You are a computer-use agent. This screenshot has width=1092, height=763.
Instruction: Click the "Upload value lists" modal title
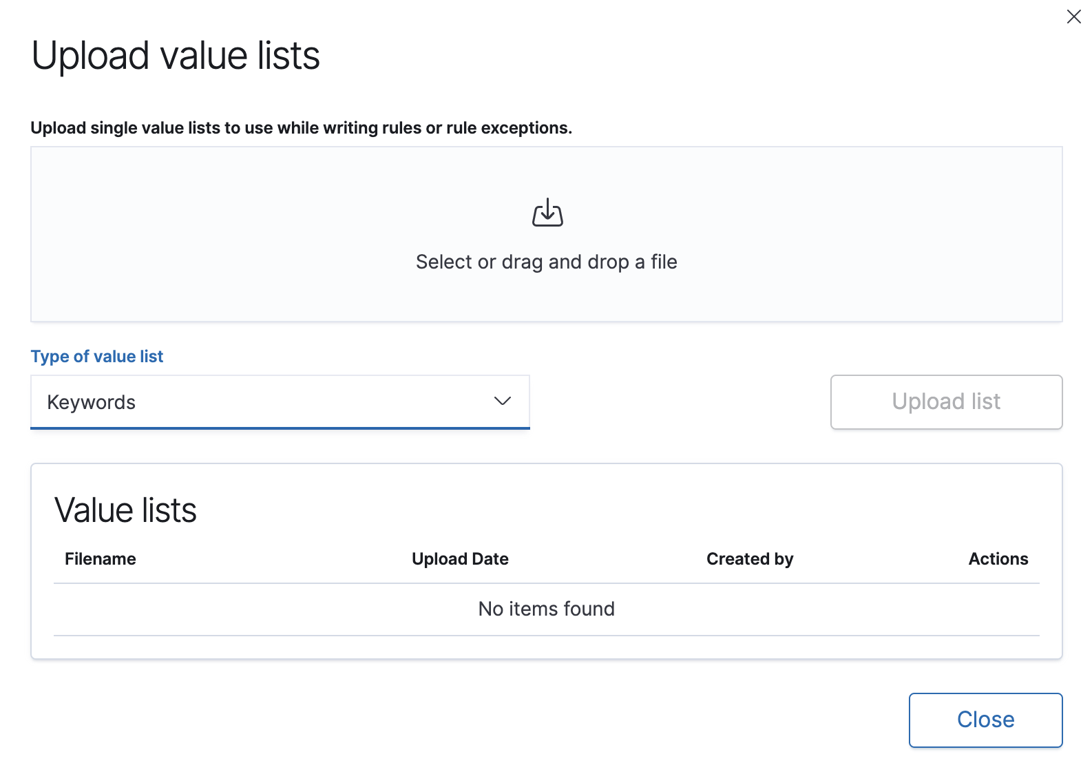point(176,56)
